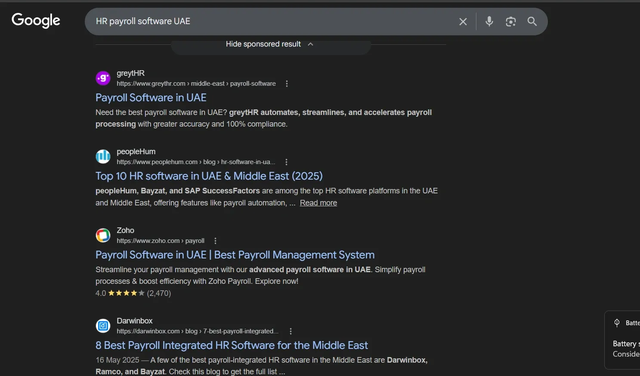
Task: Click the Google logo
Action: tap(36, 20)
